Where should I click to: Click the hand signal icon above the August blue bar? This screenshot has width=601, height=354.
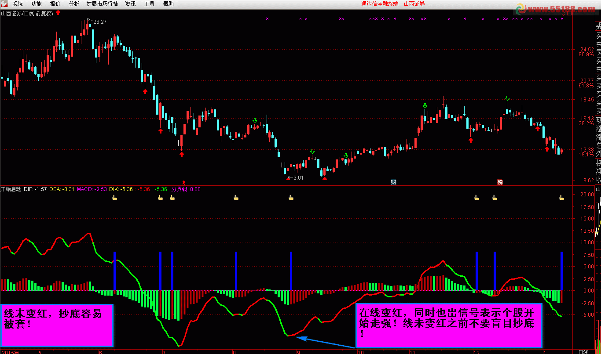pyautogui.click(x=236, y=198)
